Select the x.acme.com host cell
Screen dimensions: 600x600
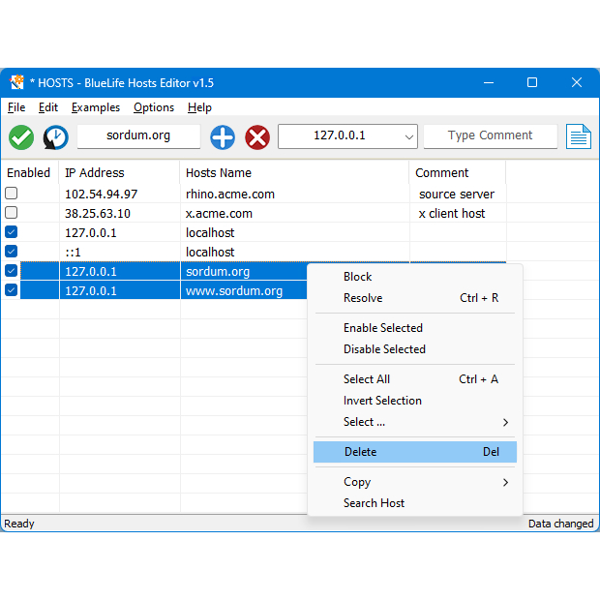294,213
